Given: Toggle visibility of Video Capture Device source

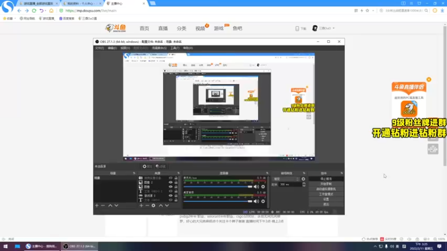Looking at the screenshot, I should pyautogui.click(x=170, y=178).
